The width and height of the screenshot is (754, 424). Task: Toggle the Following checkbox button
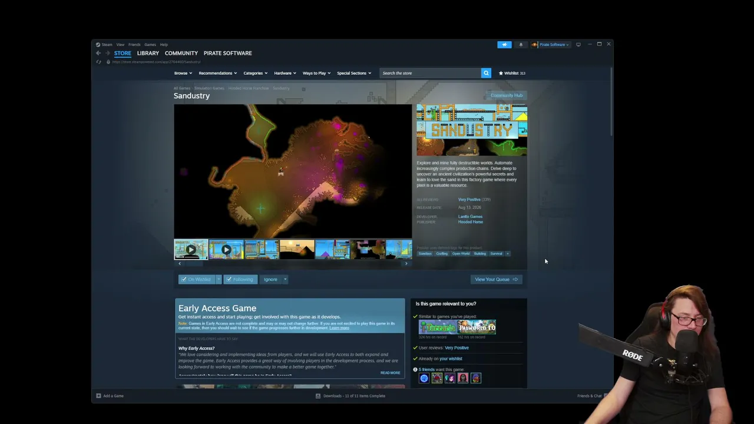240,279
